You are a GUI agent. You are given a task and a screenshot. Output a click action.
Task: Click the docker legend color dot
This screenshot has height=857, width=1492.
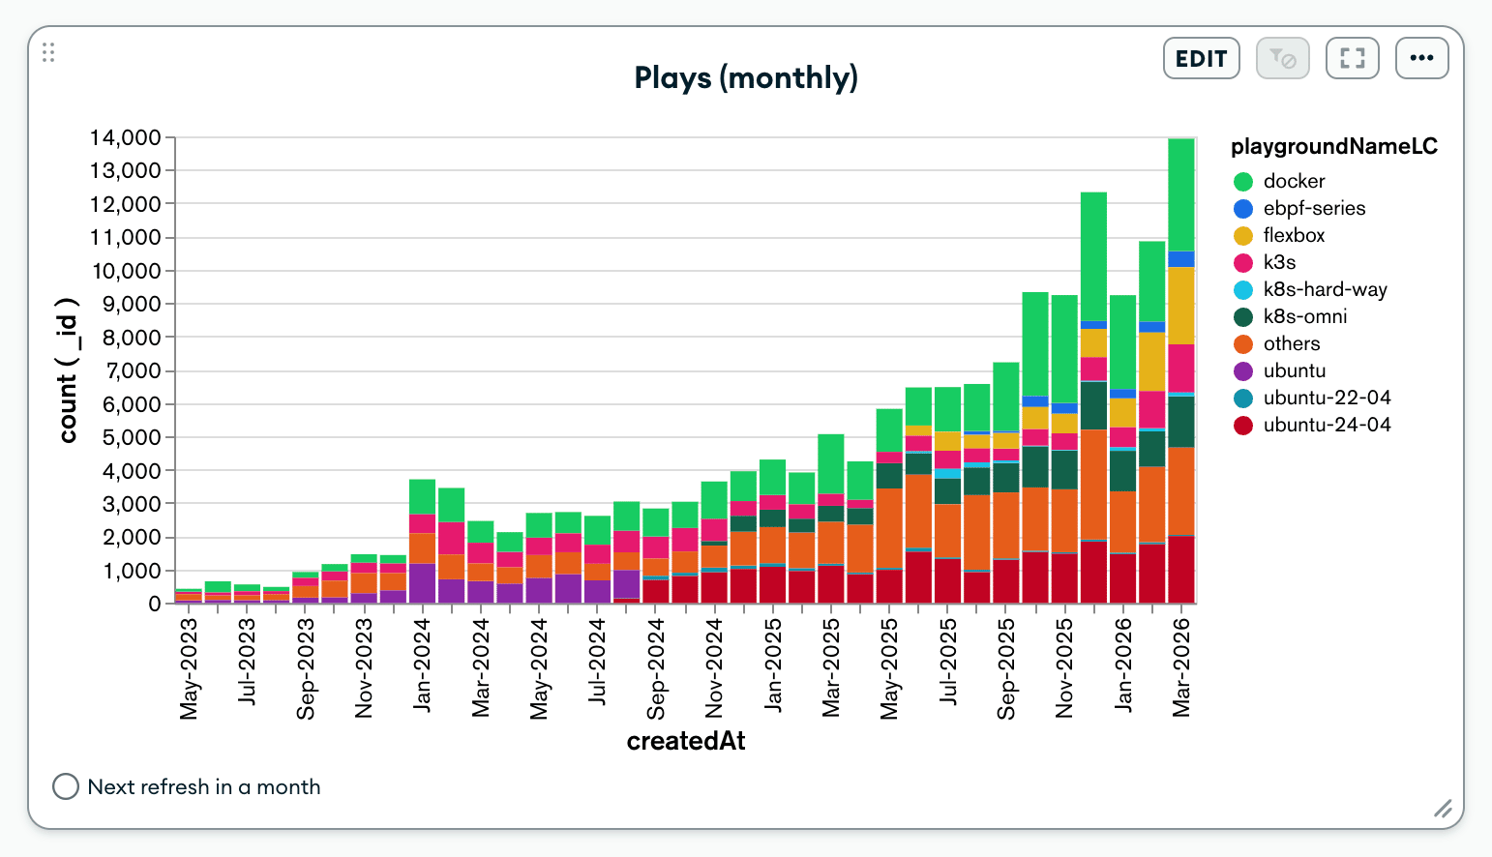[1243, 182]
